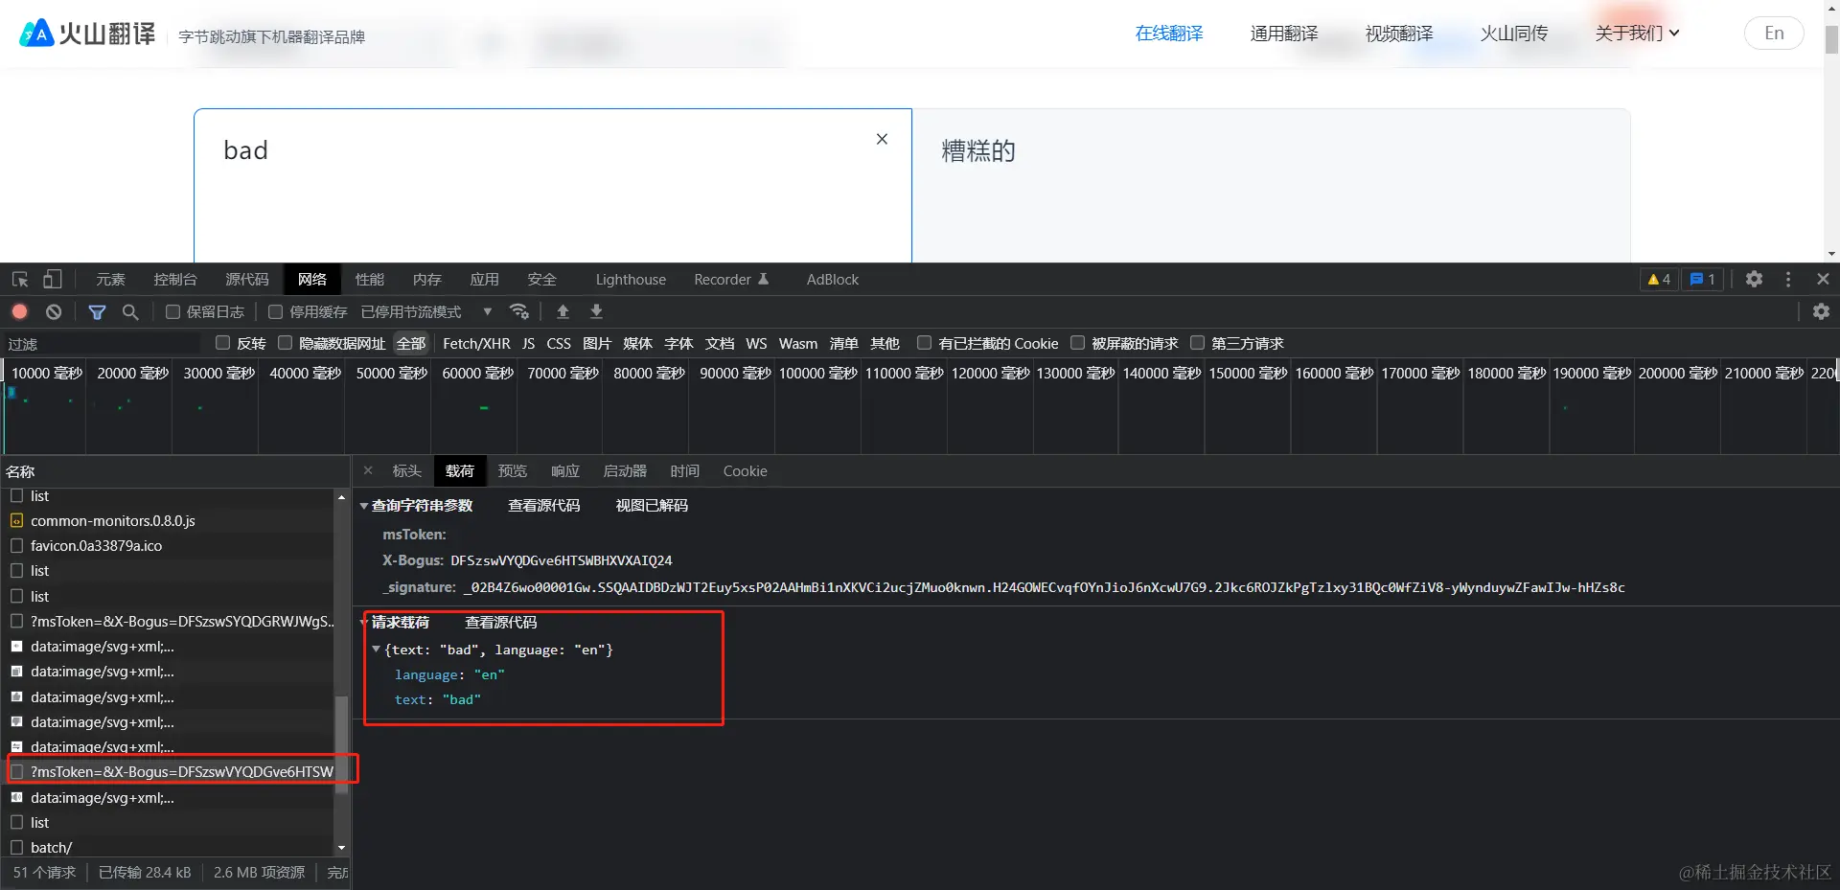Open the messages issues badge

point(1702,280)
